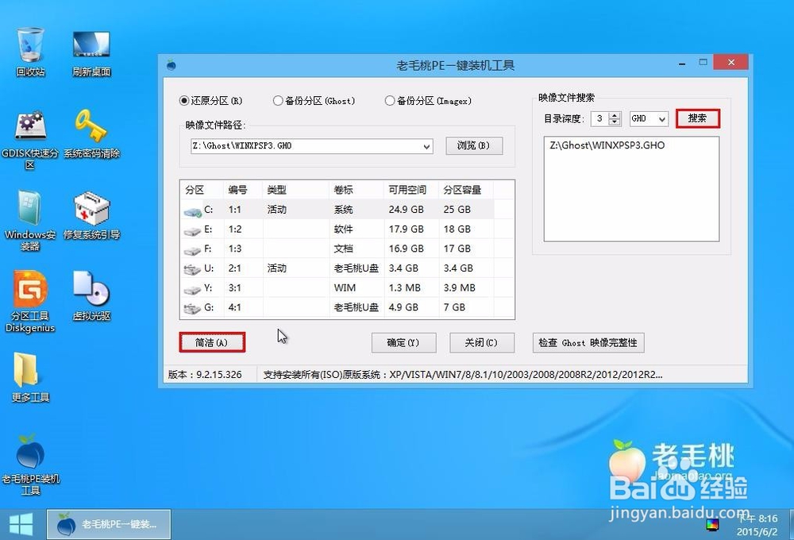Screen dimensions: 794x540
Task: Click 检查 Ghost 映像完整性
Action: pyautogui.click(x=588, y=343)
